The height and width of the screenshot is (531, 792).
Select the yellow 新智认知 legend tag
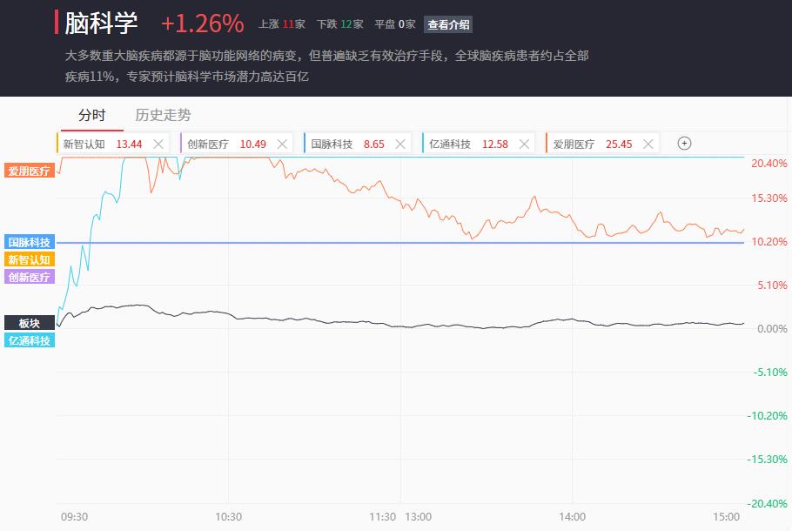point(30,259)
